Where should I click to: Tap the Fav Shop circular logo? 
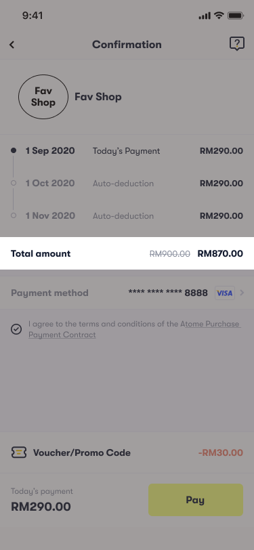[x=43, y=97]
